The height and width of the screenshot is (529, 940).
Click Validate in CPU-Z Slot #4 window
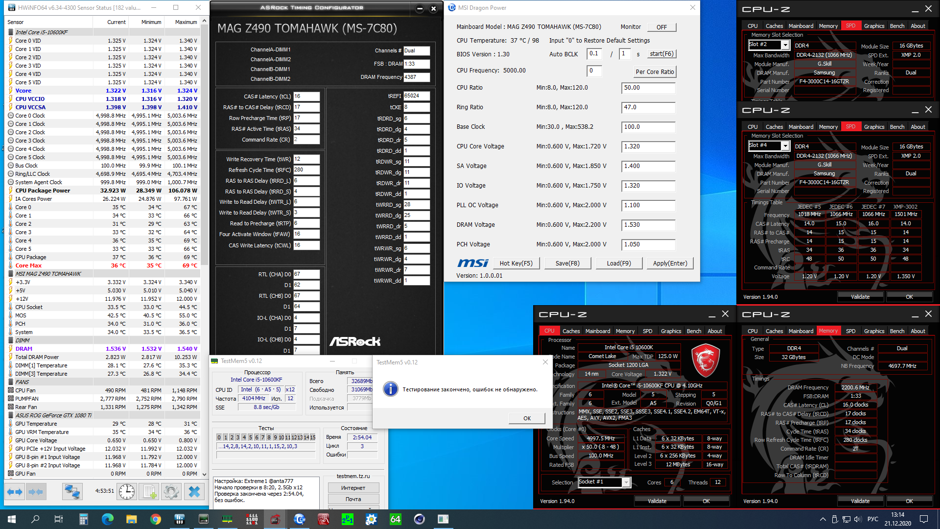860,297
